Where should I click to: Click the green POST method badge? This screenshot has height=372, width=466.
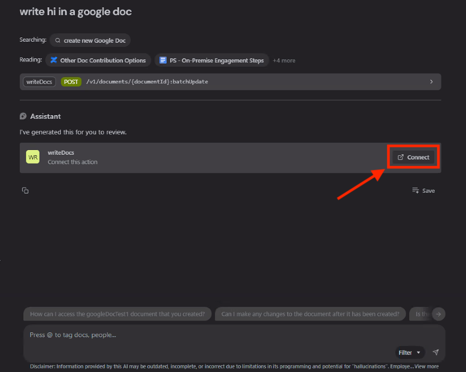(71, 82)
